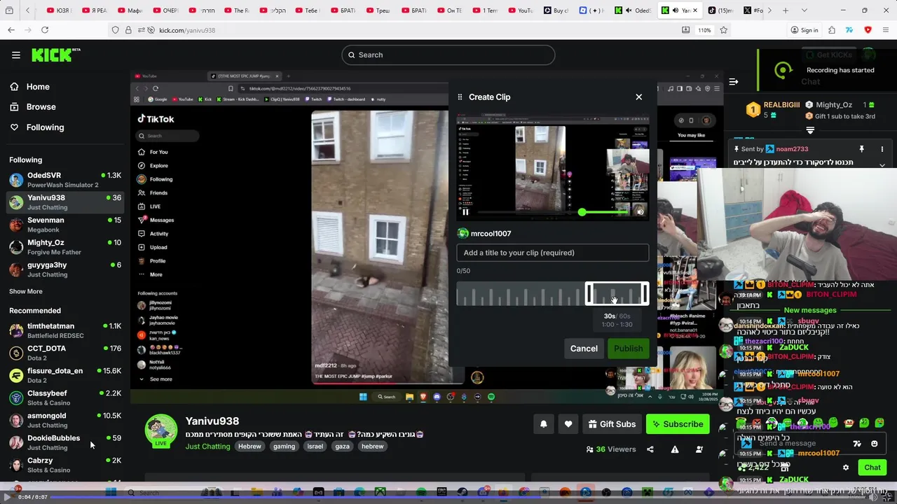Open Following in Kick sidebar
The image size is (897, 504).
click(x=45, y=127)
